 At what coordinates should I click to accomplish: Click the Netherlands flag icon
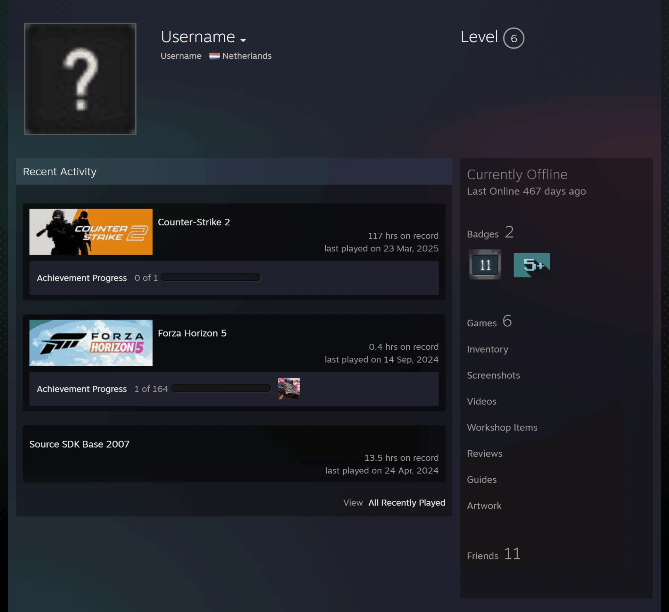pos(214,56)
